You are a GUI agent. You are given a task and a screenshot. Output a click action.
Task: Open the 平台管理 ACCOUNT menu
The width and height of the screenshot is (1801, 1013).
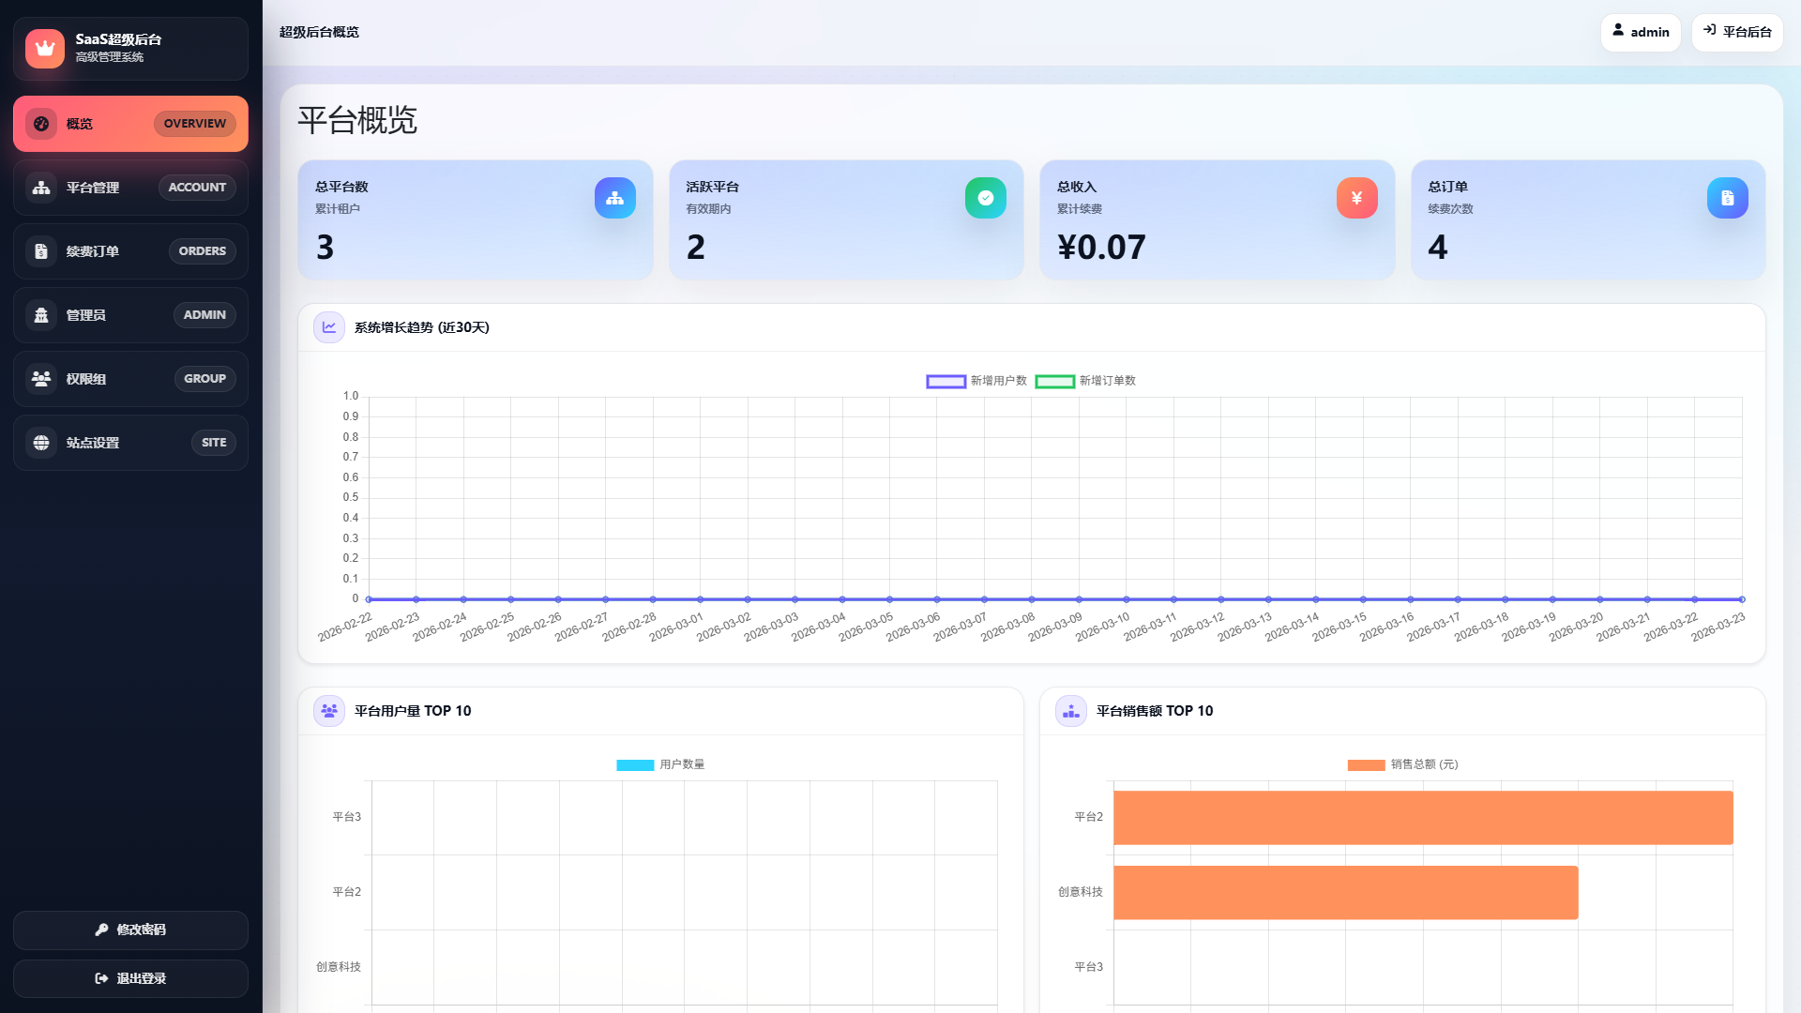pyautogui.click(x=130, y=188)
